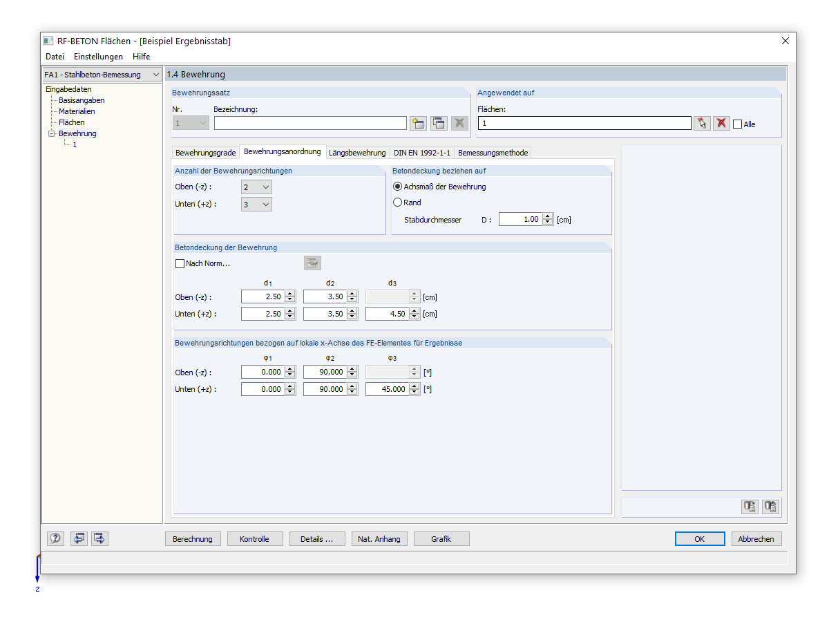Enable the Alle surfaces checkbox
This screenshot has height=622, width=829.
pyautogui.click(x=737, y=124)
